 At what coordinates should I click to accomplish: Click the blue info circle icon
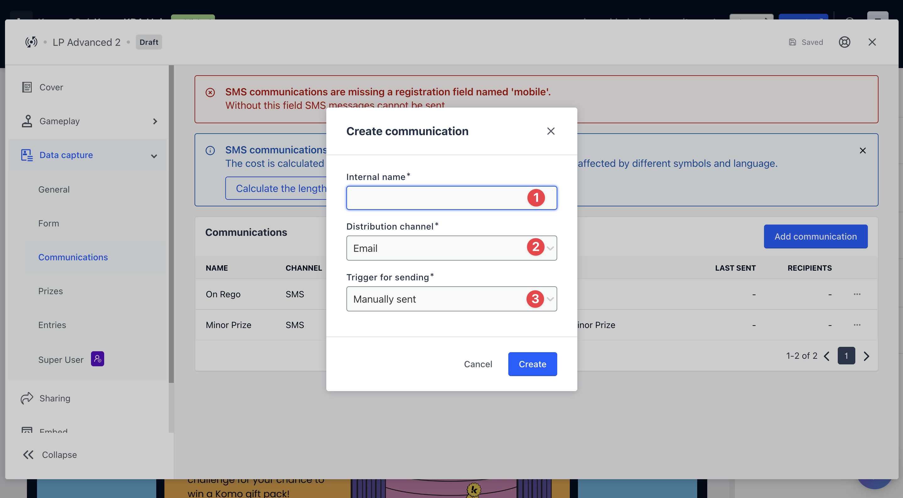coord(210,151)
